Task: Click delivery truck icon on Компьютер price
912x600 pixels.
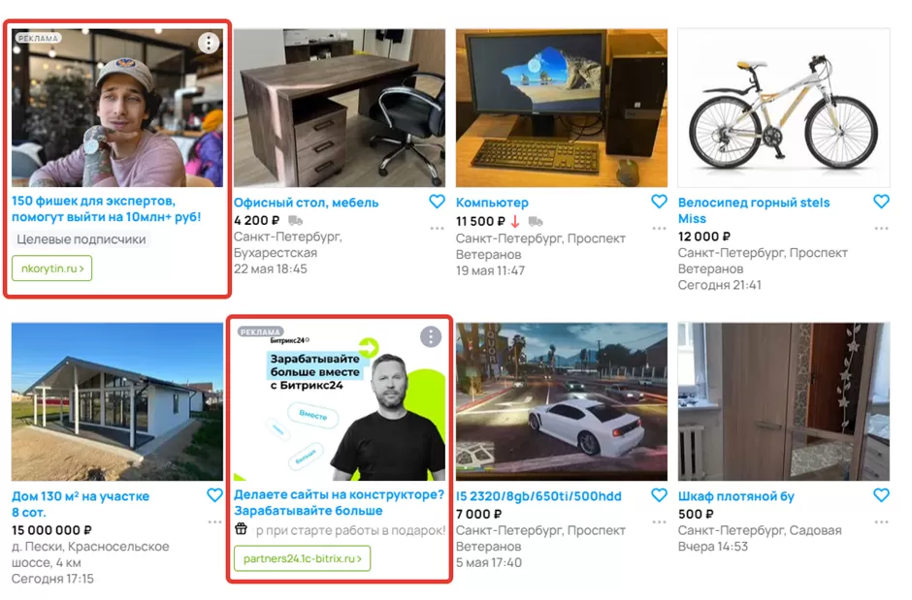Action: click(x=536, y=221)
